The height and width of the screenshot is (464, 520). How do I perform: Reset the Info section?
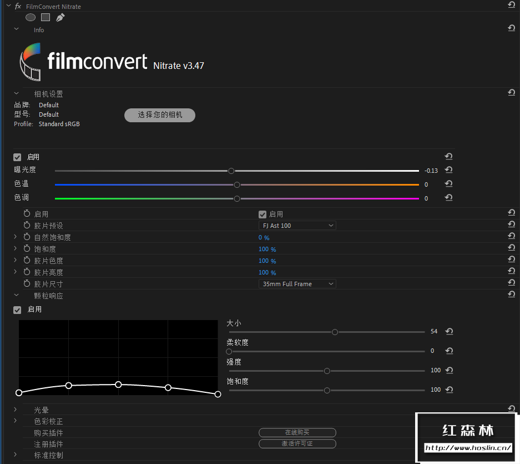click(511, 28)
